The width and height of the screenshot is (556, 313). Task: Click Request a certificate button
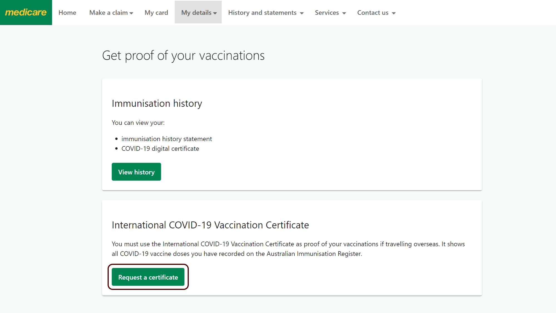pos(148,277)
